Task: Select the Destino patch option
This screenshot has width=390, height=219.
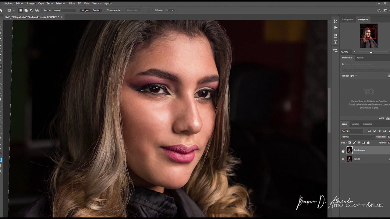Action: tap(96, 10)
